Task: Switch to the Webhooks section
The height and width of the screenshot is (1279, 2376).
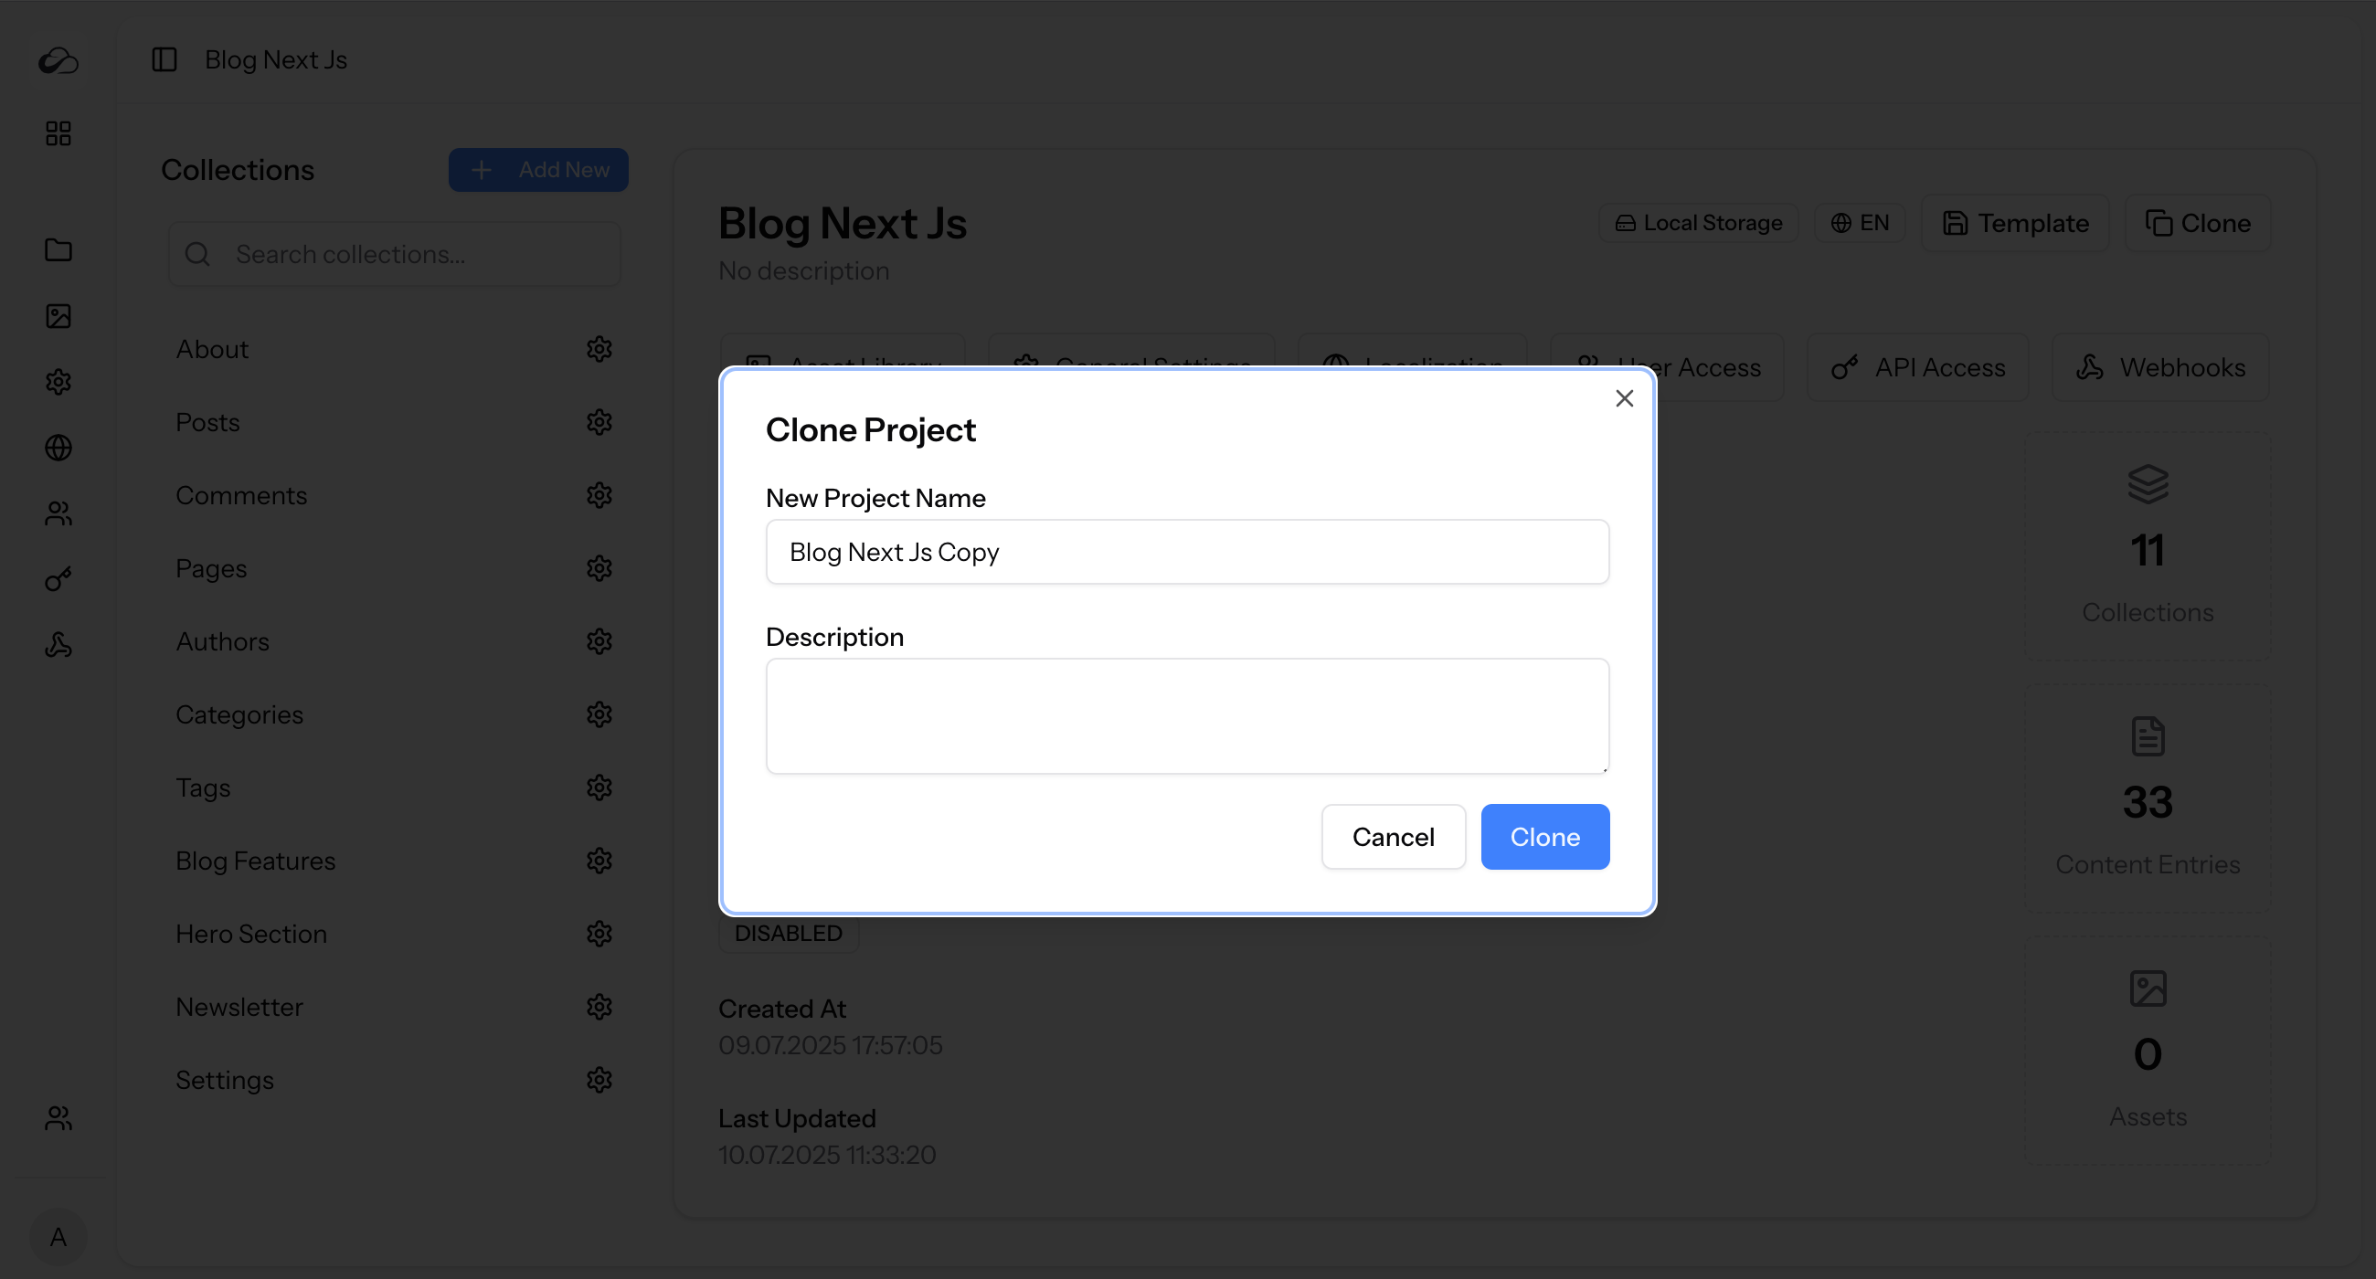Action: [2159, 367]
